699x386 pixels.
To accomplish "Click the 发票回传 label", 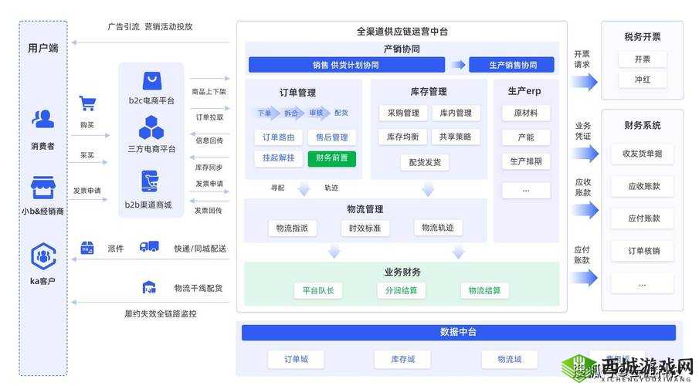I will (209, 211).
